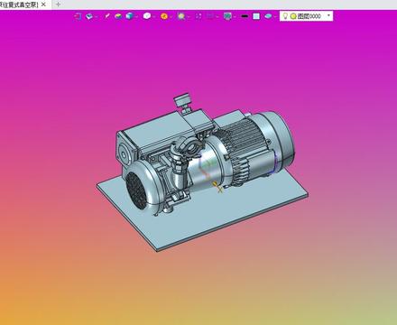Select the blue cube view orientation icon

[x=129, y=16]
